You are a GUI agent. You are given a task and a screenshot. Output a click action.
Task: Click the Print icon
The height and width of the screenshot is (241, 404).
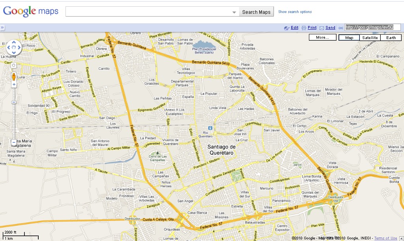pyautogui.click(x=303, y=28)
